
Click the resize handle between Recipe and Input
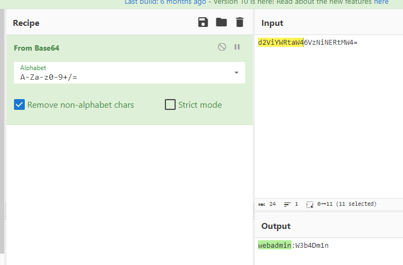pos(254,211)
